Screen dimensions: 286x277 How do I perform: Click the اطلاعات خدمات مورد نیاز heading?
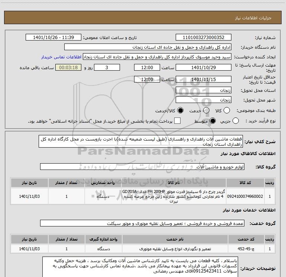click(x=249, y=210)
